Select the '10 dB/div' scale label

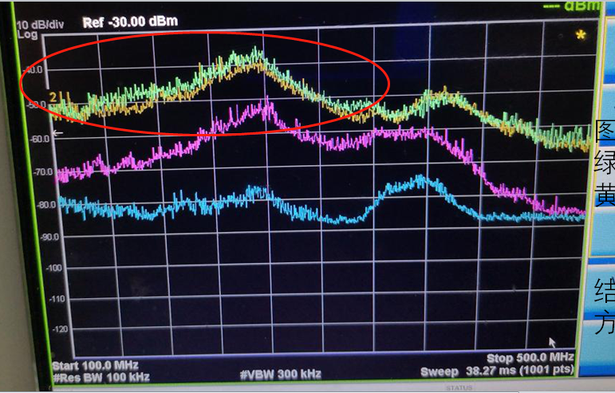tap(41, 25)
